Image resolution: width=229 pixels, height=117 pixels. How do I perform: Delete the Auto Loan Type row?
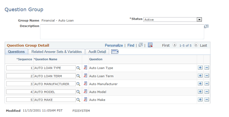[207, 68]
